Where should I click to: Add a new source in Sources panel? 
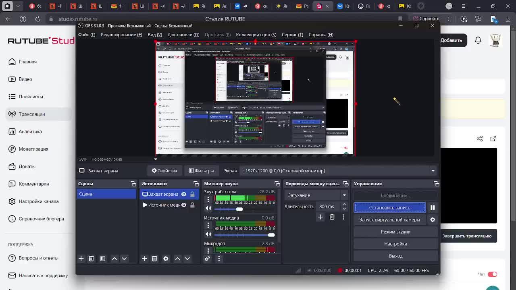coord(144,259)
